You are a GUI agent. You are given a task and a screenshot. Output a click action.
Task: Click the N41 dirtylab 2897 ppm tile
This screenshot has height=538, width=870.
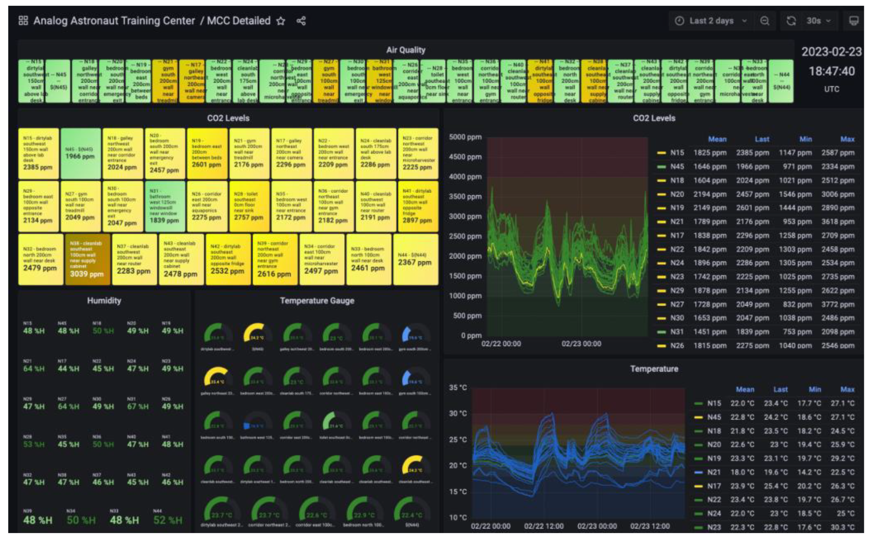point(418,207)
